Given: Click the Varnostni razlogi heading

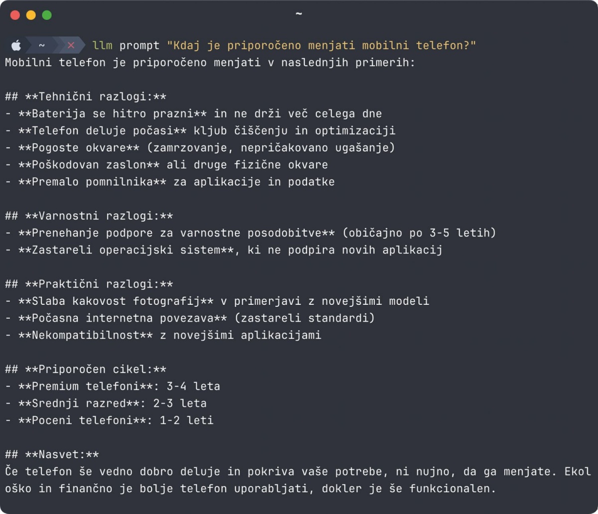Looking at the screenshot, I should [89, 216].
